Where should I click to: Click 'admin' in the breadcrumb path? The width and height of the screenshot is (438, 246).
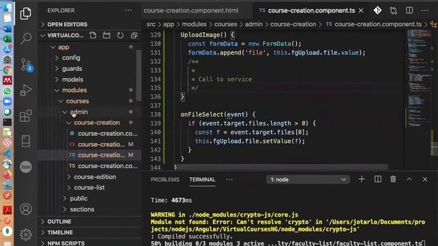coord(254,25)
